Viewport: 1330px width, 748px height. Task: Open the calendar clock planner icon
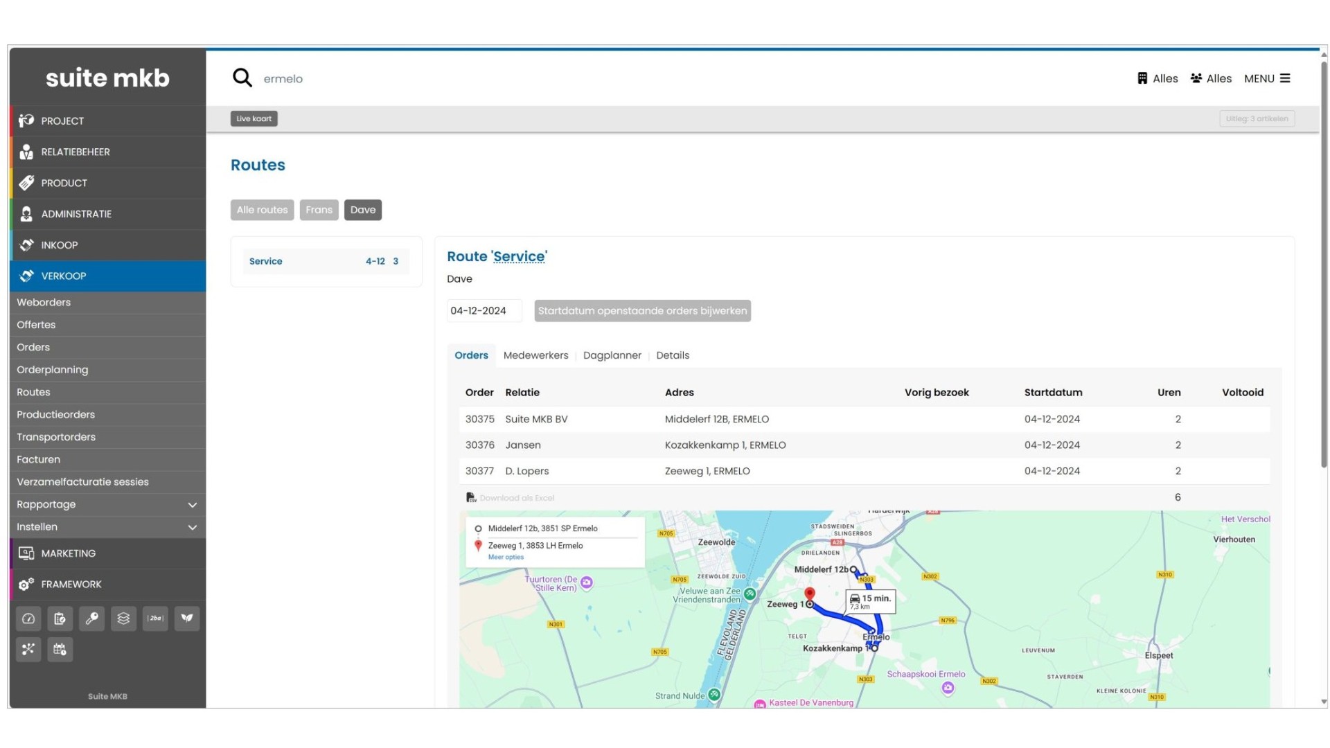(x=60, y=650)
